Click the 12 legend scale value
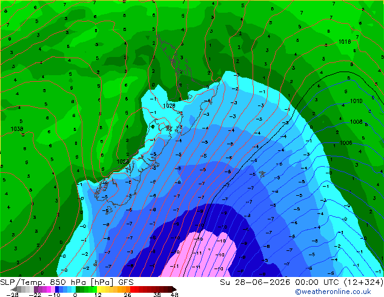Image resolution: width=384 pixels, height=297 pixels. coord(98,295)
